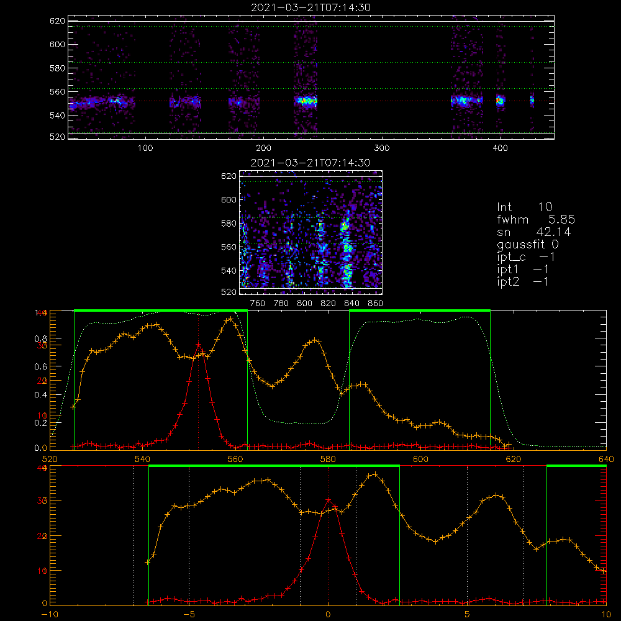
Task: Click x-axis label 10 at bottom-right corner
Action: point(606,614)
